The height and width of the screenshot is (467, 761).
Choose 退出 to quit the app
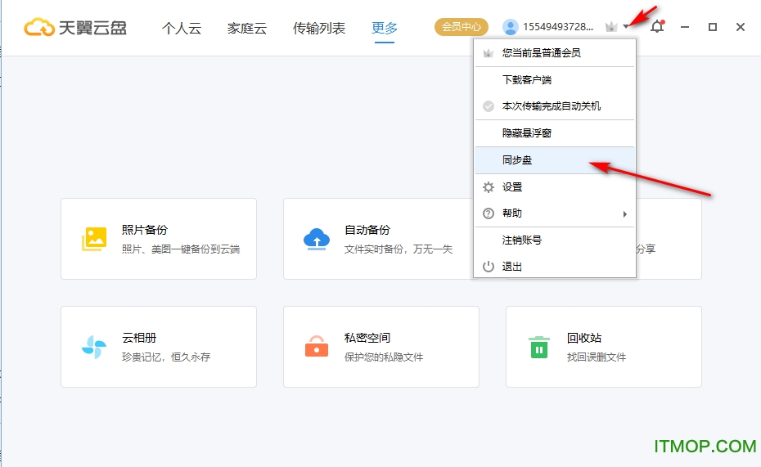(x=555, y=267)
